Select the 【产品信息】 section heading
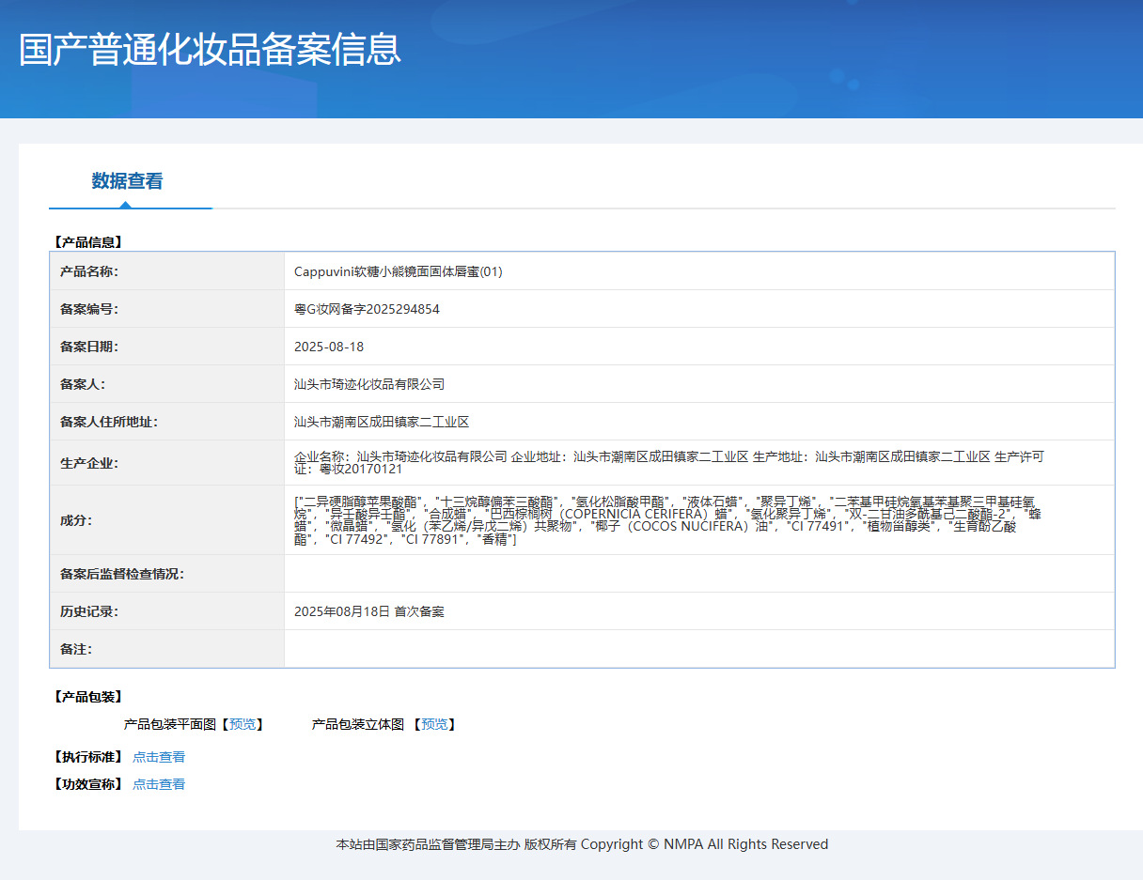The image size is (1143, 880). (x=88, y=241)
